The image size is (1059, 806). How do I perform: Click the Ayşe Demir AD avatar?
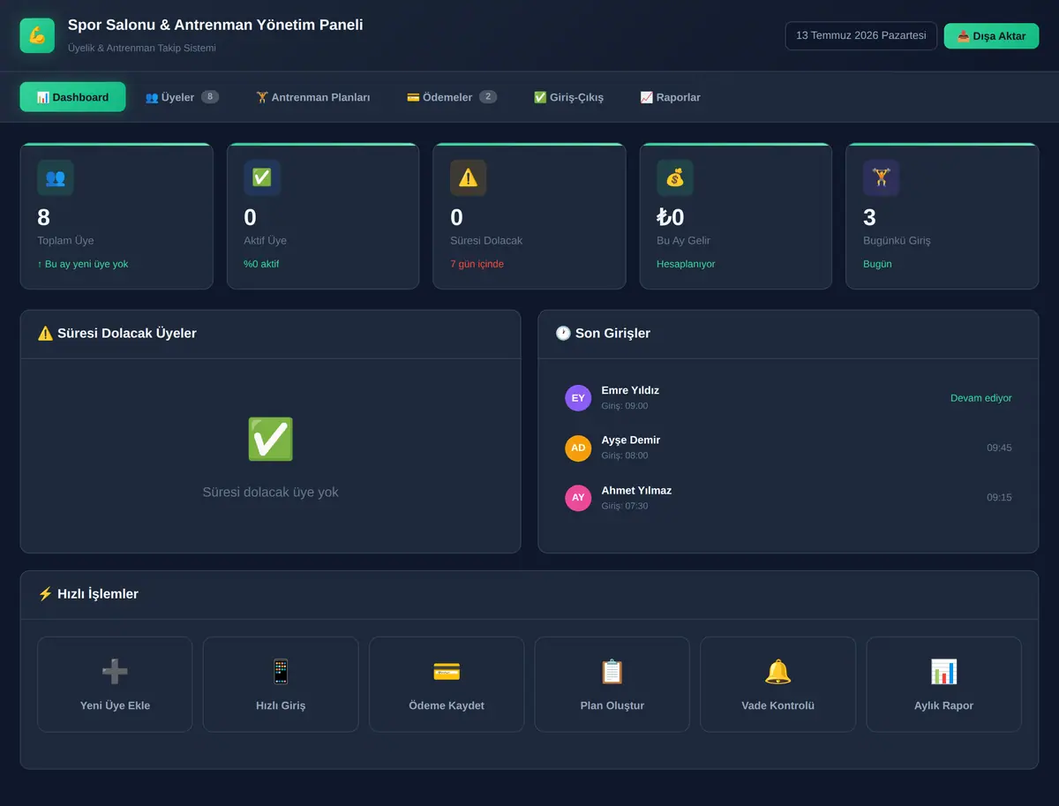(578, 448)
